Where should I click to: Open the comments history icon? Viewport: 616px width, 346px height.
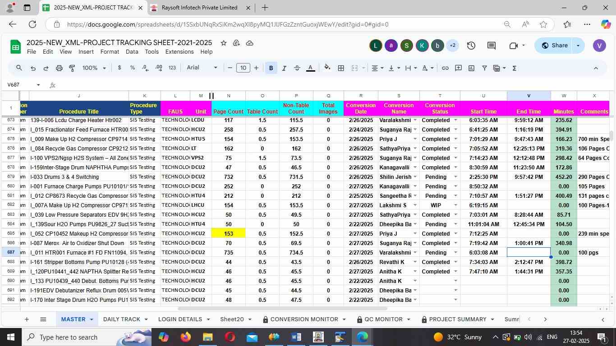click(492, 46)
